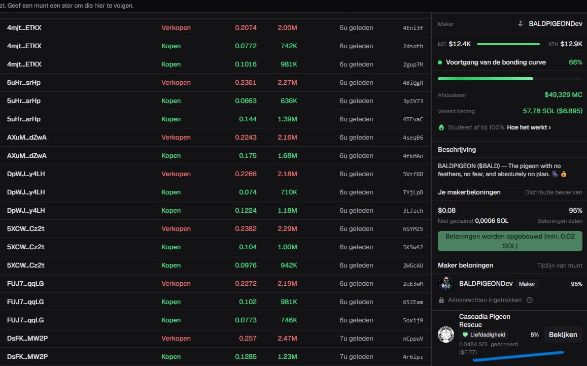The image size is (587, 366).
Task: Open transaction hash 5KSw42
Action: (x=413, y=247)
